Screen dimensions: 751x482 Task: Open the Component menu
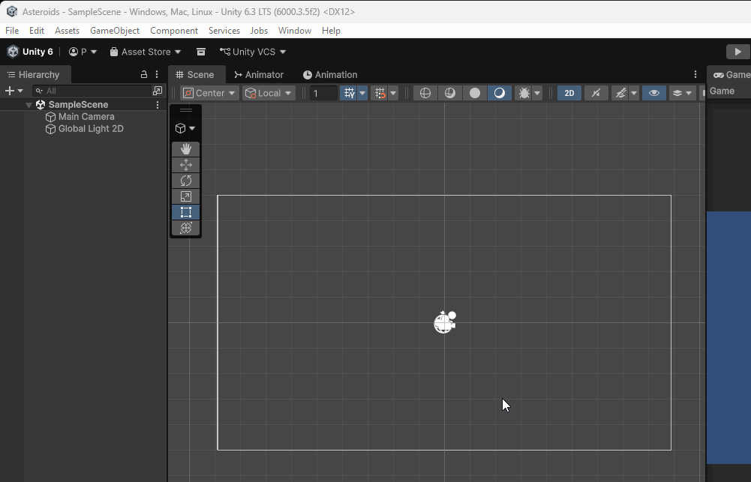[174, 31]
